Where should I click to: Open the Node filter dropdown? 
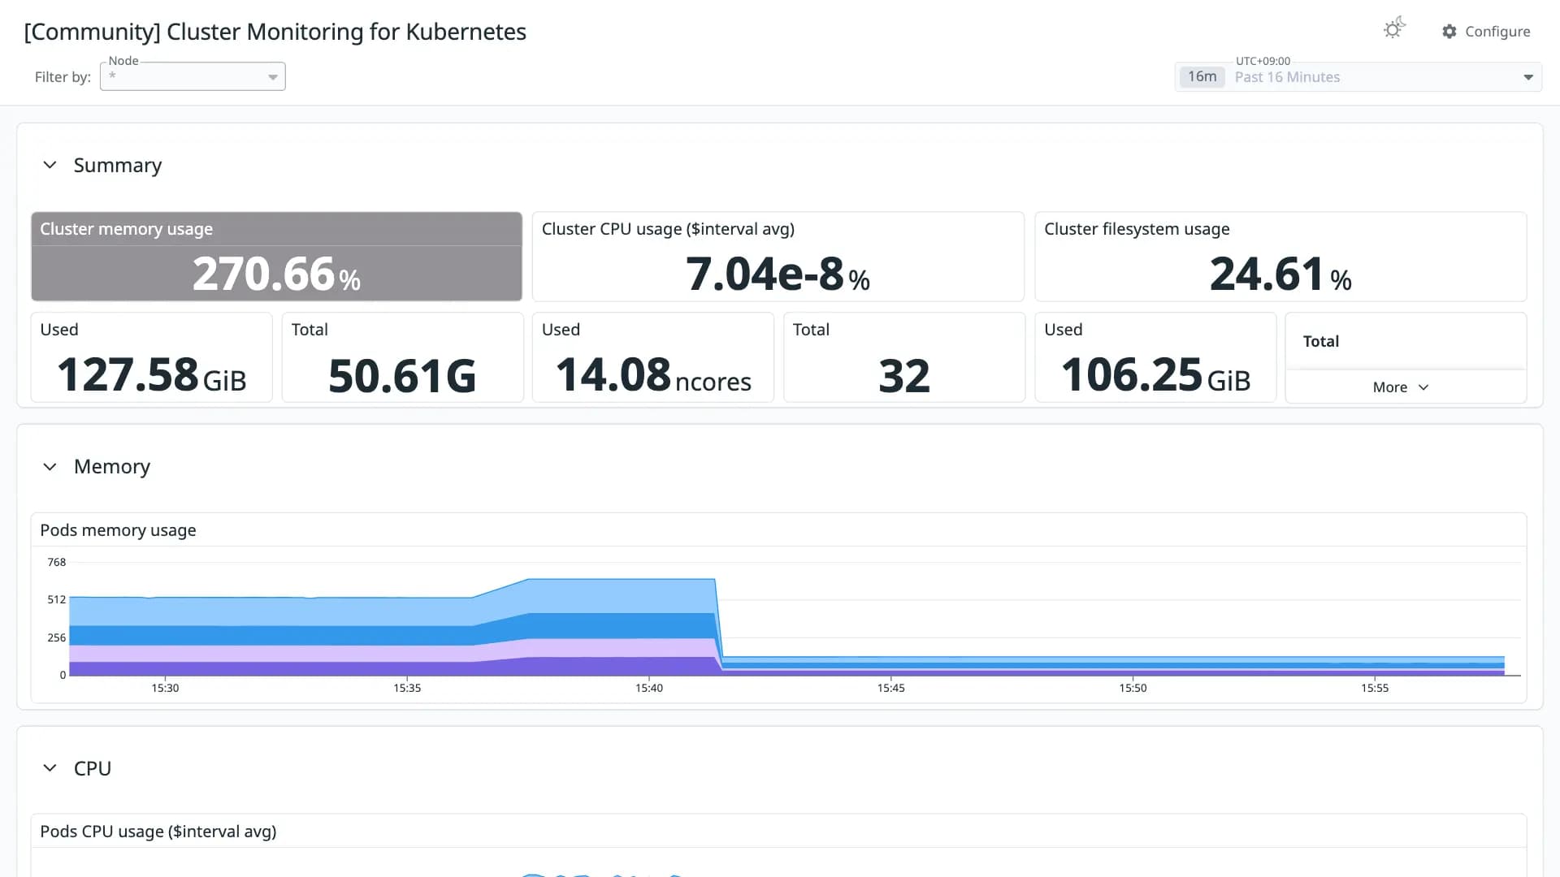(x=193, y=76)
